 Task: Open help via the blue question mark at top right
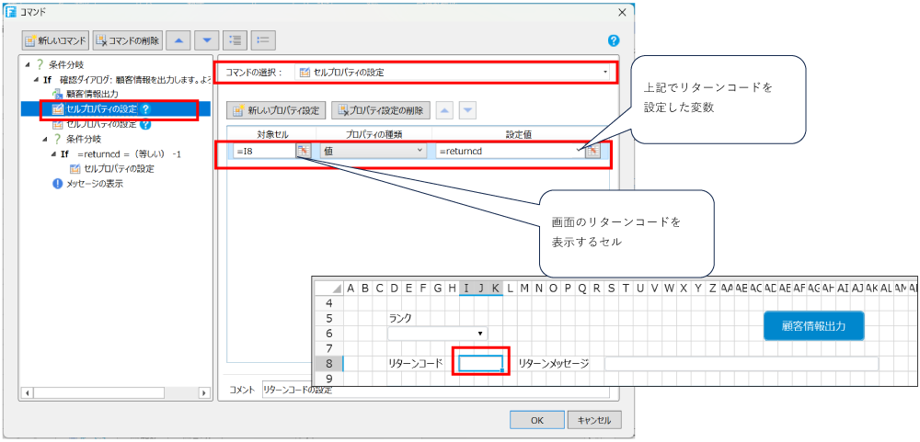click(x=614, y=40)
